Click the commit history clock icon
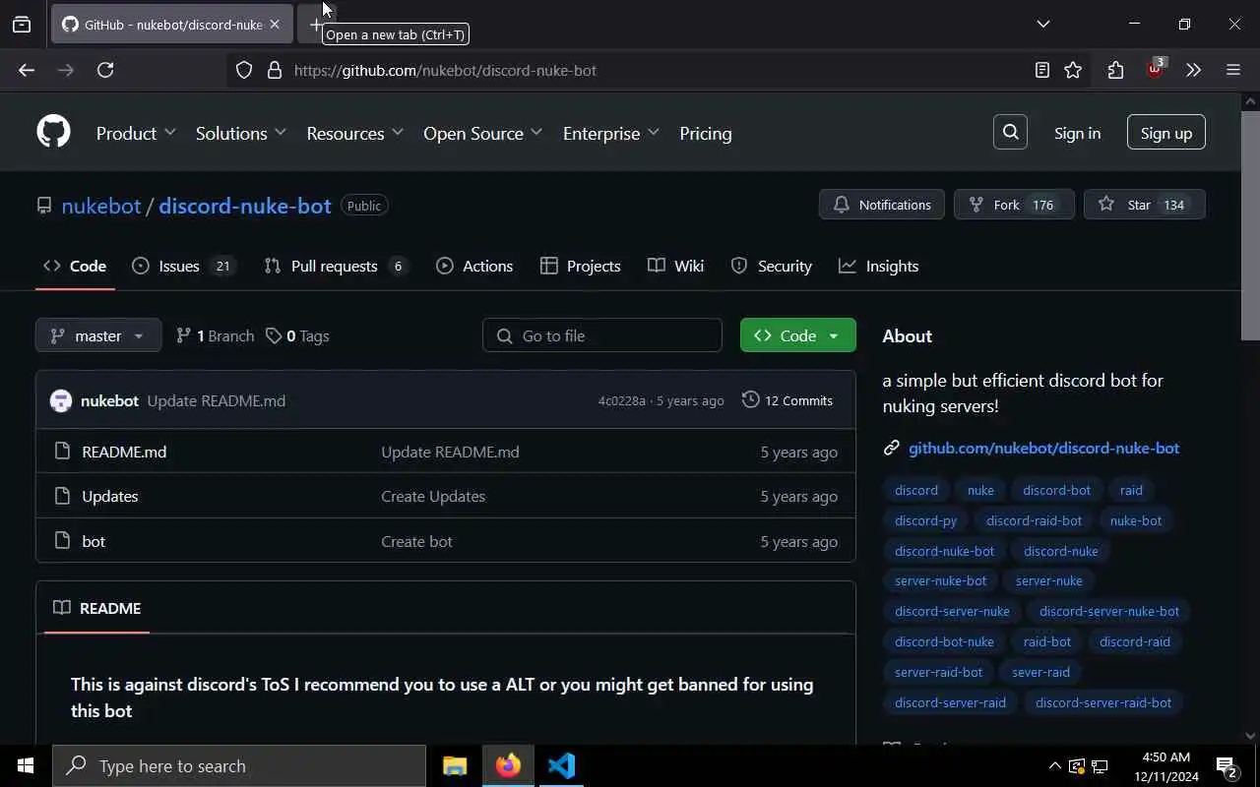The image size is (1260, 787). coord(750,399)
